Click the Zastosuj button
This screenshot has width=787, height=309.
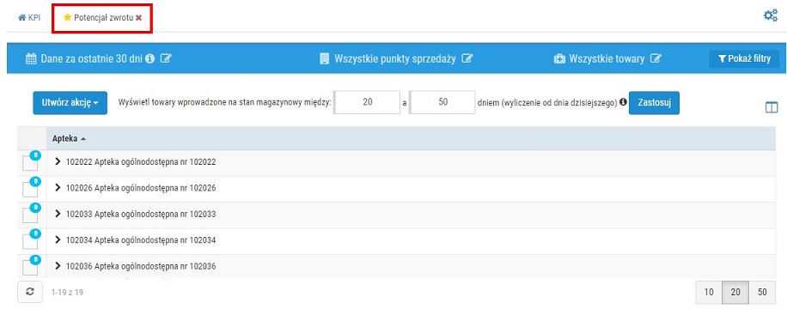click(654, 103)
